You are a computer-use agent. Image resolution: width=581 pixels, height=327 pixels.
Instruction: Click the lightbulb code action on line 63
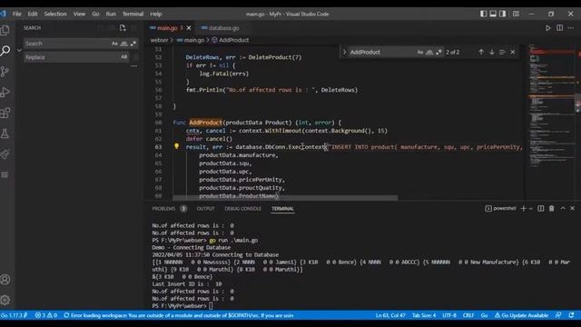[x=177, y=146]
